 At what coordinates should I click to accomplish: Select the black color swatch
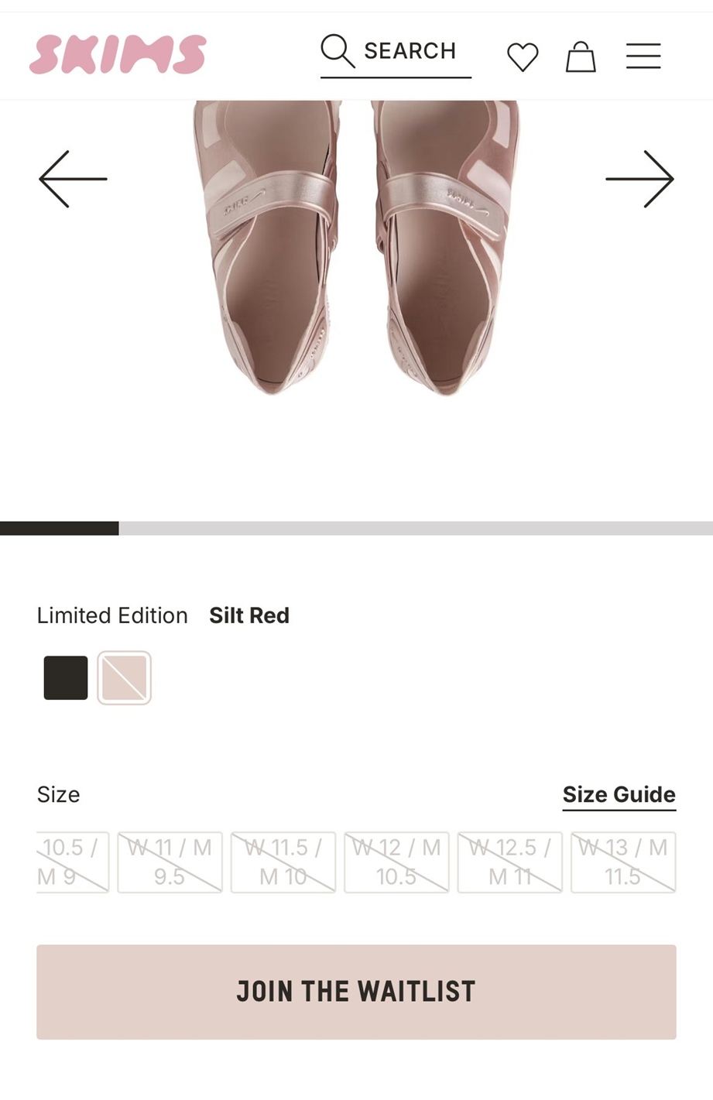[66, 678]
